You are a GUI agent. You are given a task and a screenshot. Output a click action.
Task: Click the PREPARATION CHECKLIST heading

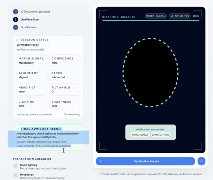pos(32,159)
